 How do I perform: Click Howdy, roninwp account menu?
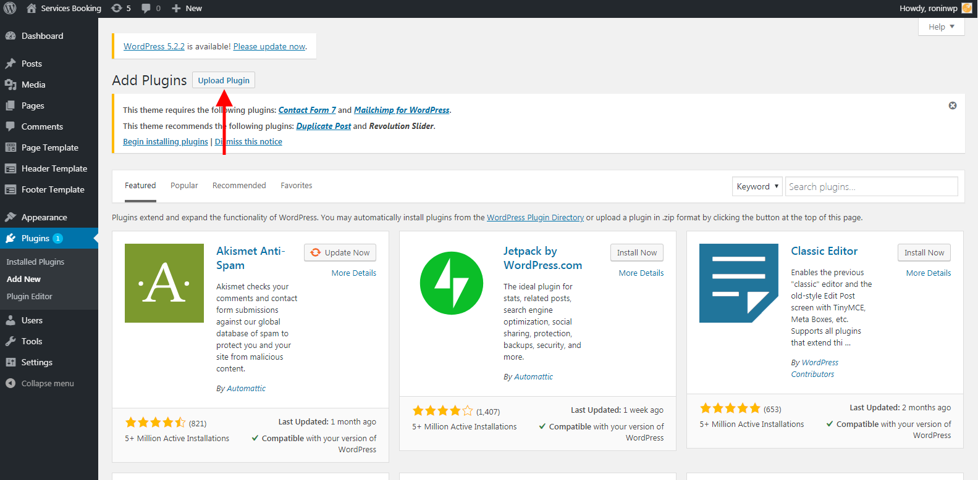pyautogui.click(x=935, y=8)
